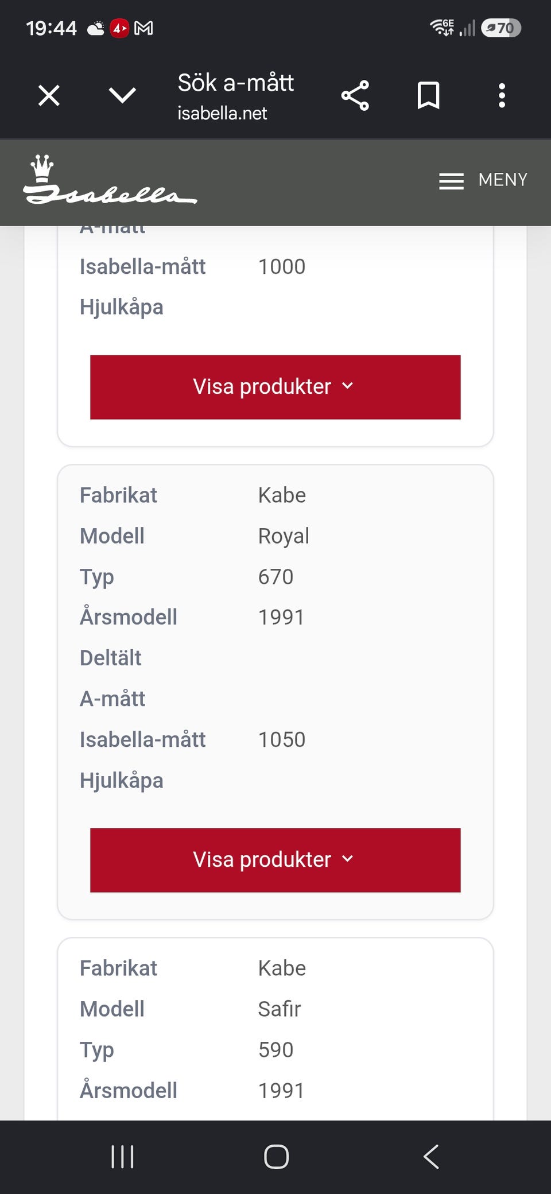Open the MENY navigation label
Image resolution: width=551 pixels, height=1194 pixels.
click(503, 180)
